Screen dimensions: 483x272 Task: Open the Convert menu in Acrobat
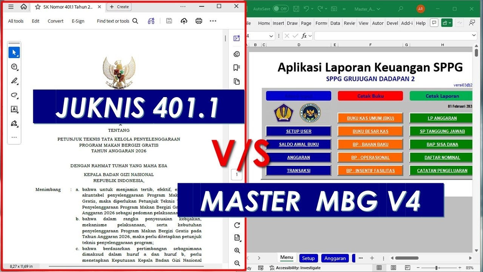point(55,21)
